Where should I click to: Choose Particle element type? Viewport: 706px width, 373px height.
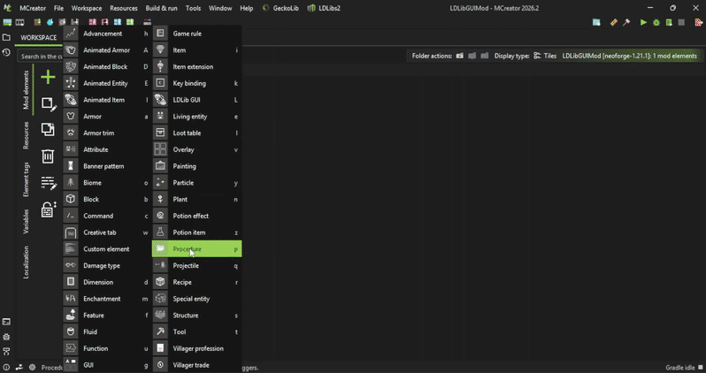click(196, 183)
